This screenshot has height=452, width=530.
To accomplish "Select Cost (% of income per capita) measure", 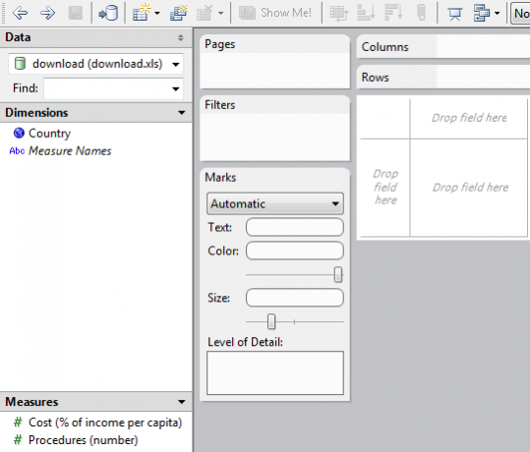I will 105,423.
